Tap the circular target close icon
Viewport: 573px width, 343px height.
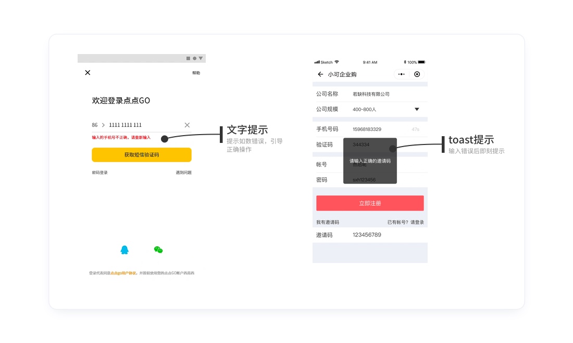(417, 74)
